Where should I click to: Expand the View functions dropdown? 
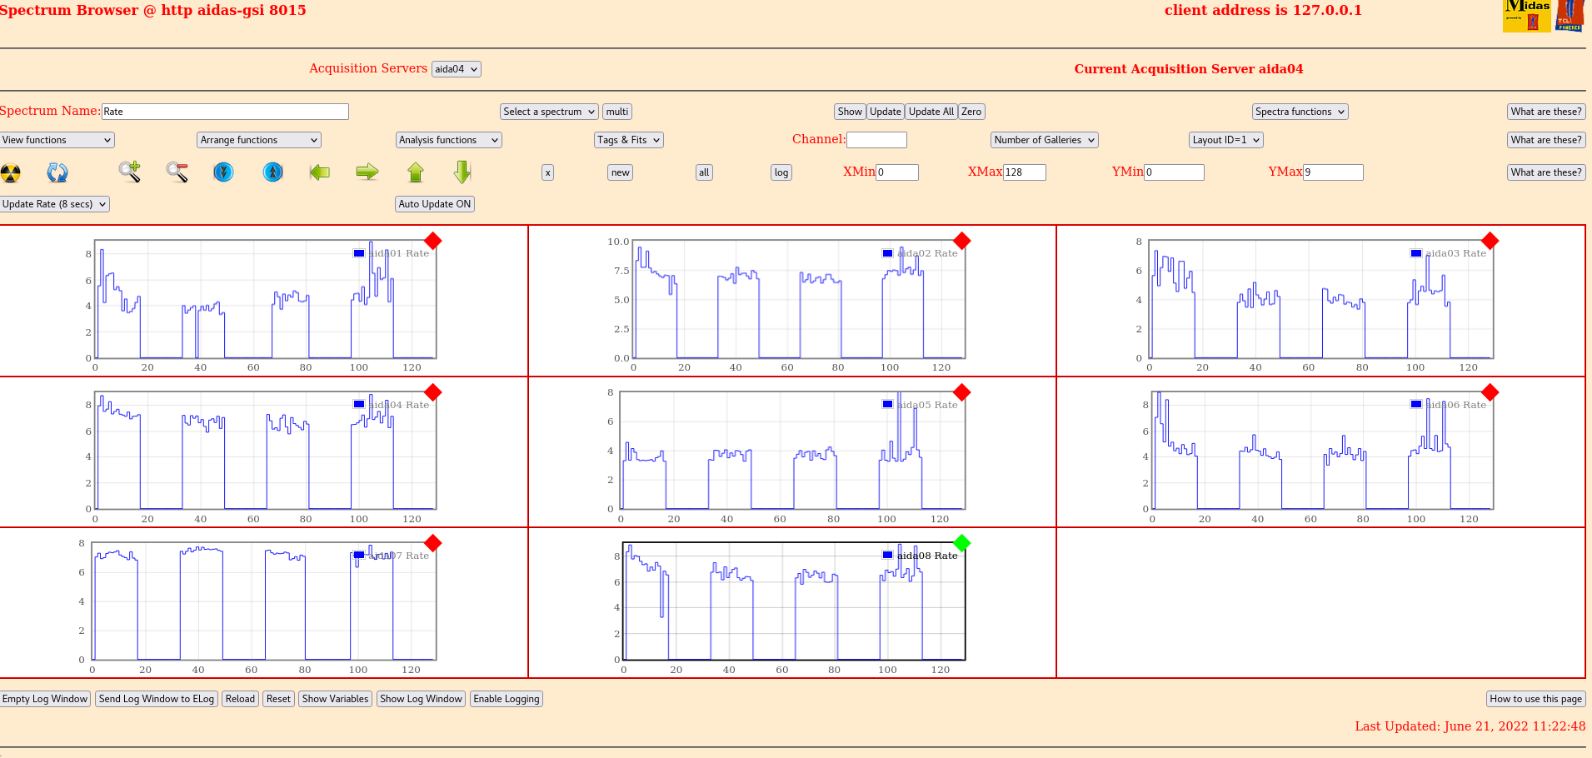click(57, 140)
